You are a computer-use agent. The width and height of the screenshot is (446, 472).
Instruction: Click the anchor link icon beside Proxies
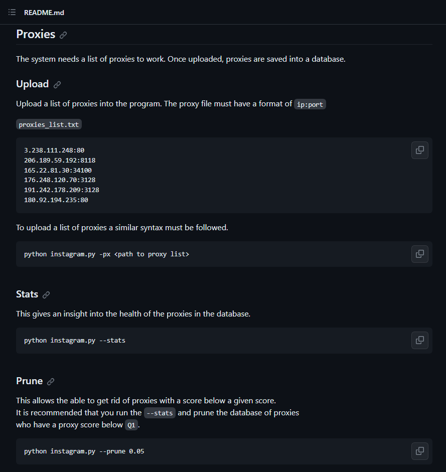[63, 35]
